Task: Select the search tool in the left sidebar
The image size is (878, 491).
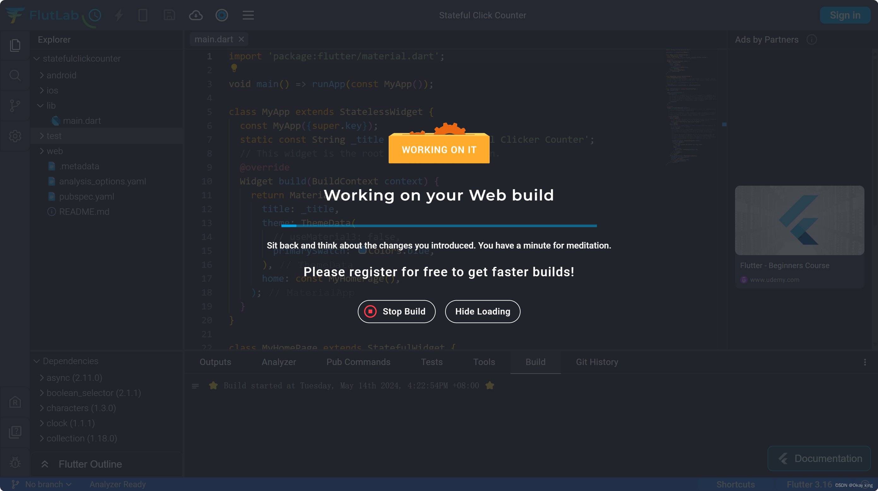Action: click(x=15, y=75)
